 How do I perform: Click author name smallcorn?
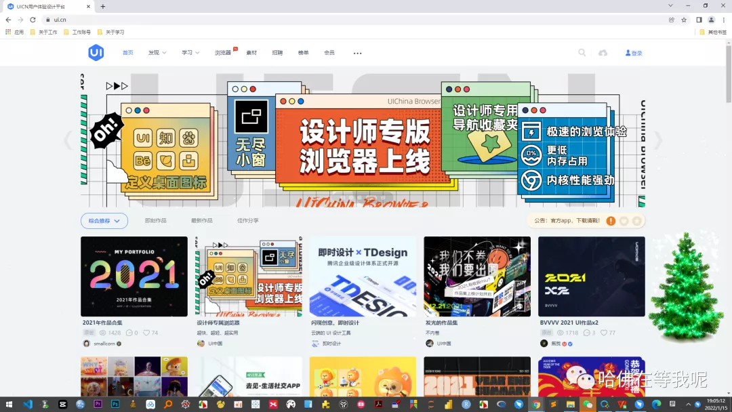(104, 344)
